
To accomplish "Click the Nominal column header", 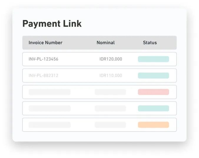I will [x=106, y=43].
